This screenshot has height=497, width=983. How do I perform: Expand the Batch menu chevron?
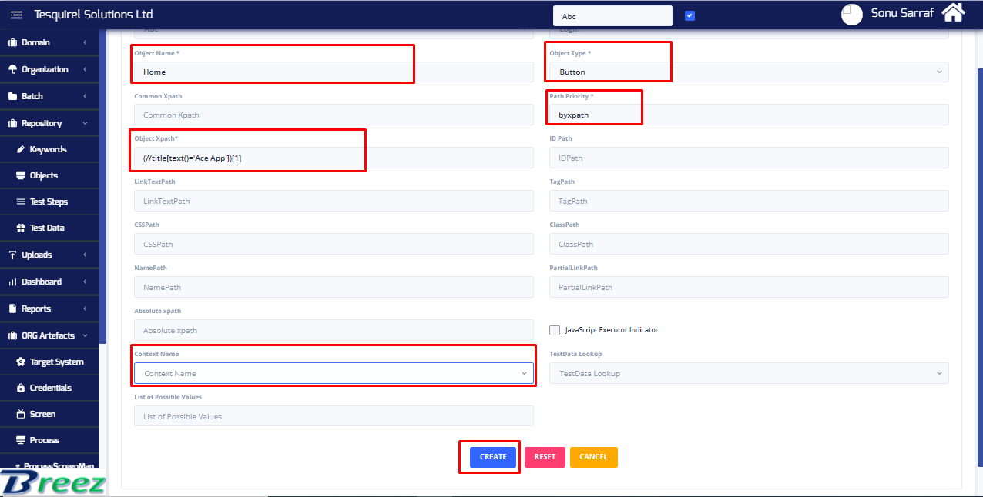(x=85, y=96)
